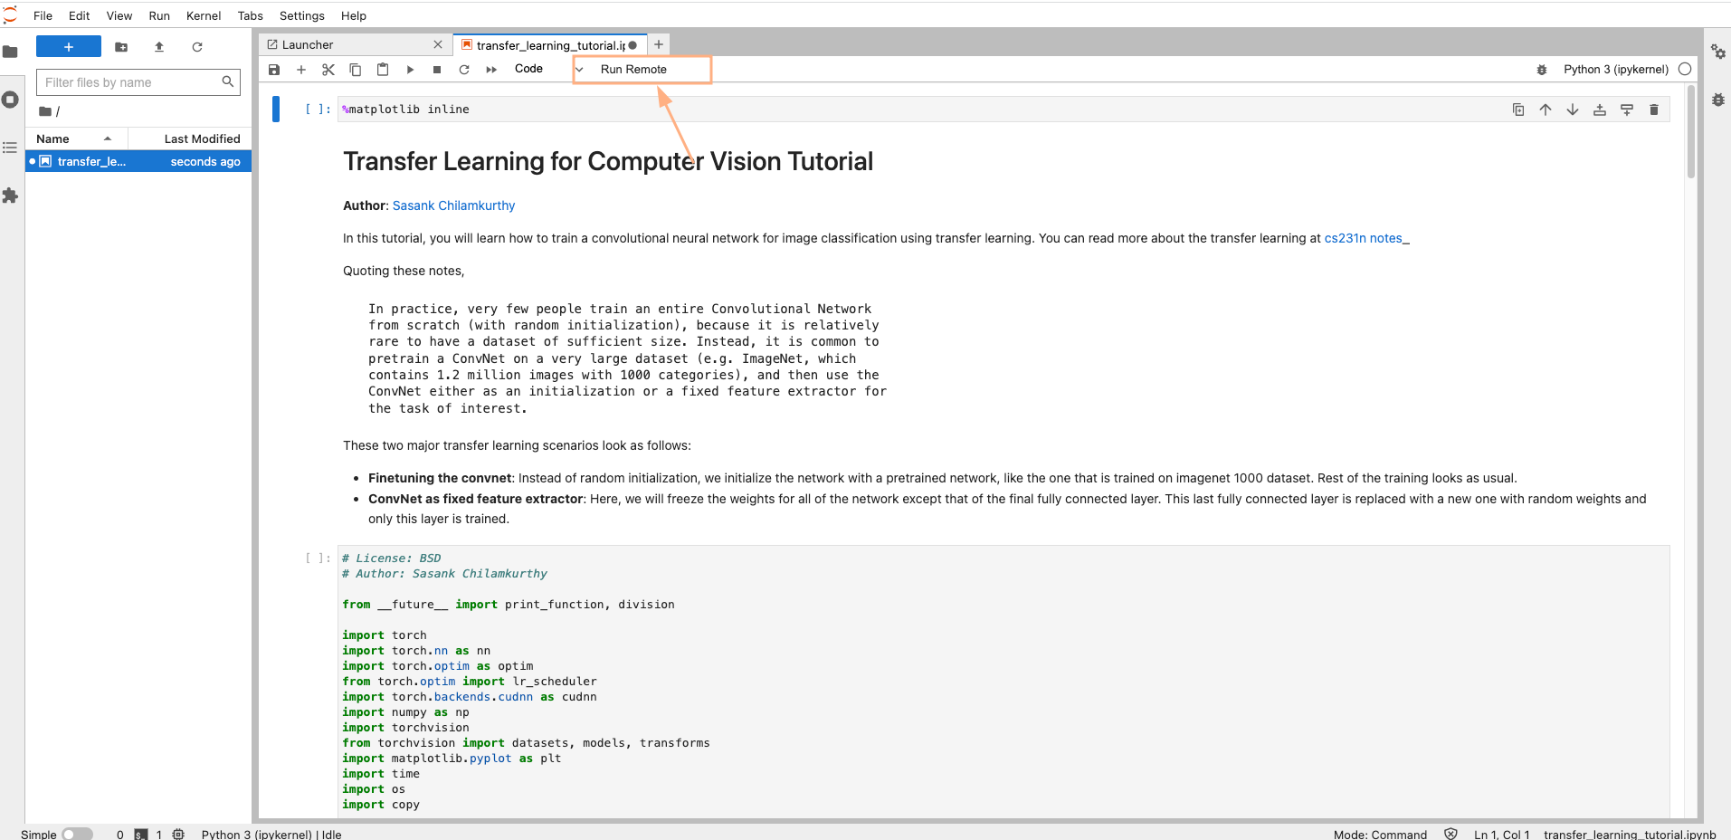
Task: Open the Extension Manager puzzle icon
Action: (10, 196)
